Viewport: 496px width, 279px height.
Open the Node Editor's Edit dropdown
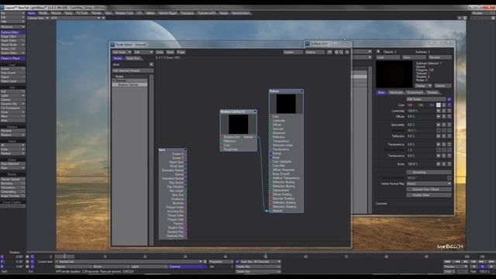point(143,52)
